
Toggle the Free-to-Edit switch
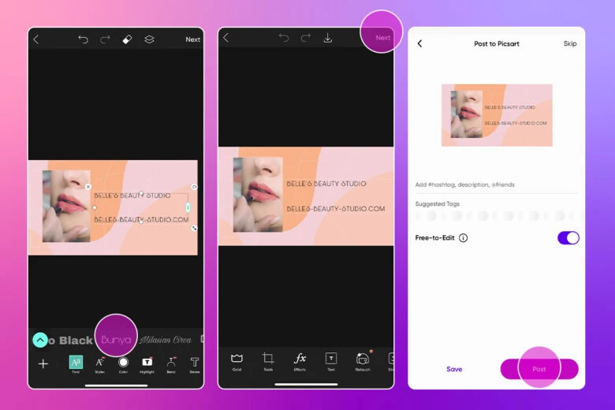click(x=568, y=237)
